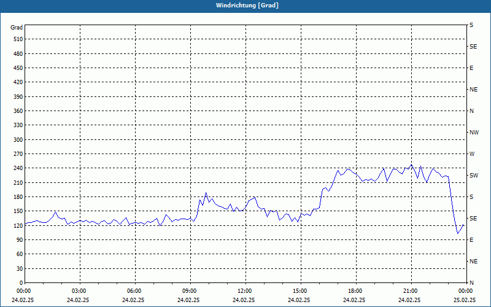Select the 90 value on the degree axis
Screen dimensions: 491x307
click(x=20, y=240)
